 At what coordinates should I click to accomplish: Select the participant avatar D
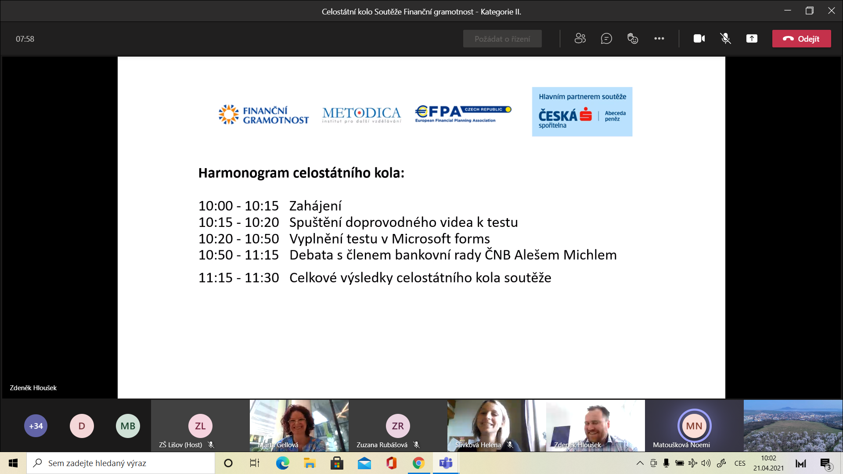pos(82,426)
